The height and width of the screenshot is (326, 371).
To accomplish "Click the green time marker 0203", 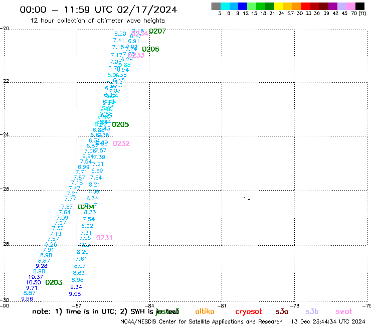I will click(54, 282).
